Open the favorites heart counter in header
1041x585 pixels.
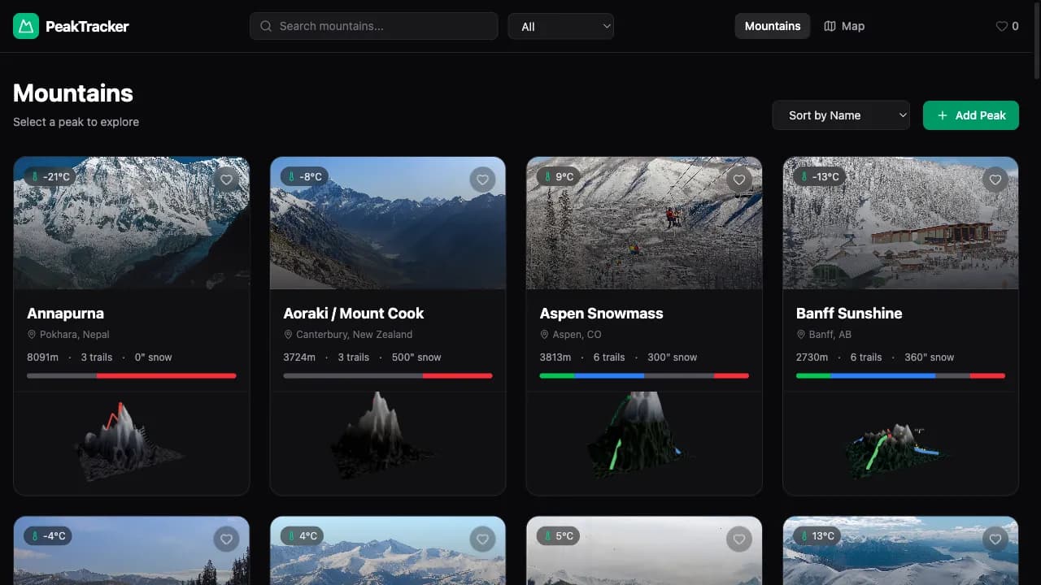coord(1007,26)
